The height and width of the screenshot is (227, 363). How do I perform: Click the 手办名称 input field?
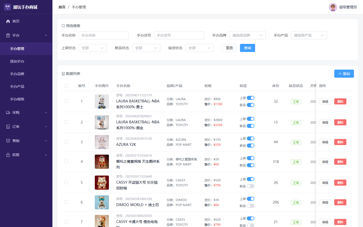pos(104,35)
